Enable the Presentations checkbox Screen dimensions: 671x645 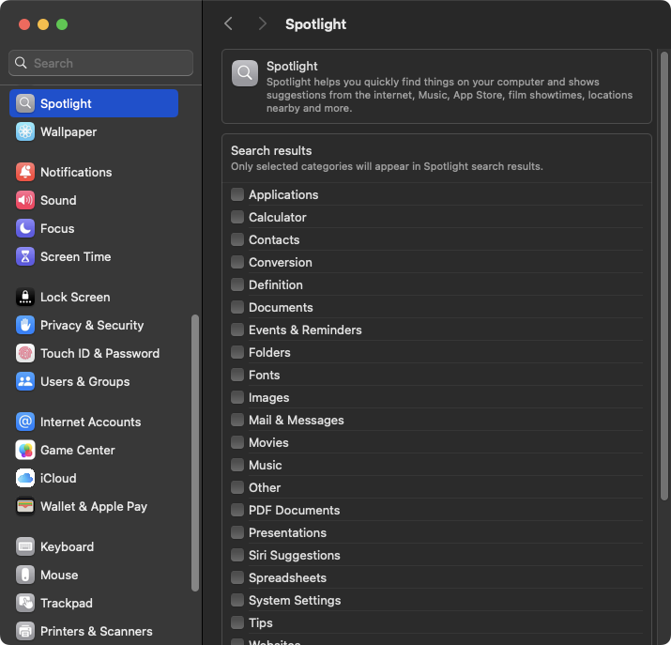pyautogui.click(x=237, y=532)
